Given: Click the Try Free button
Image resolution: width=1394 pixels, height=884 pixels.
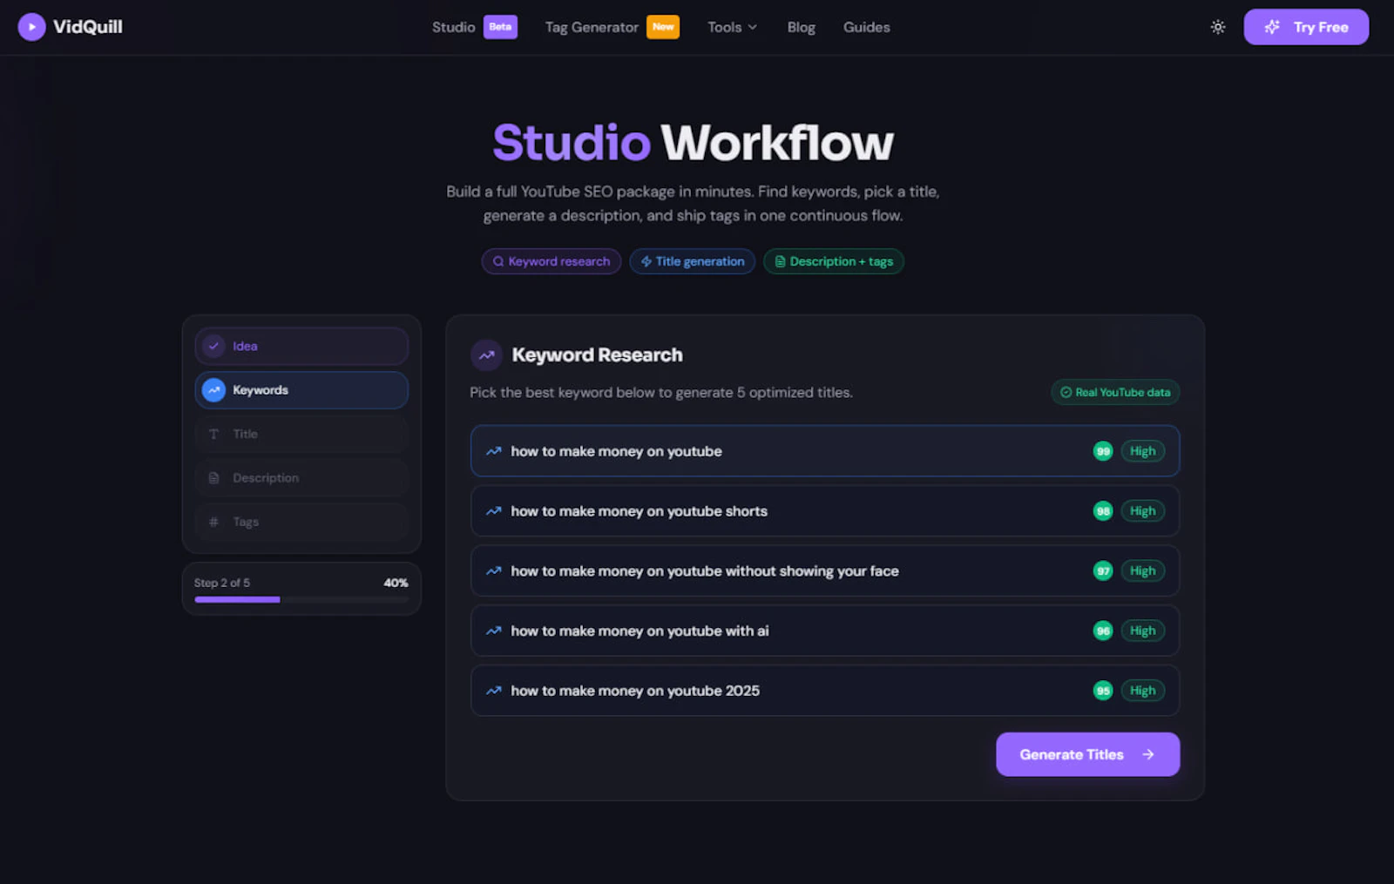Looking at the screenshot, I should [1306, 27].
